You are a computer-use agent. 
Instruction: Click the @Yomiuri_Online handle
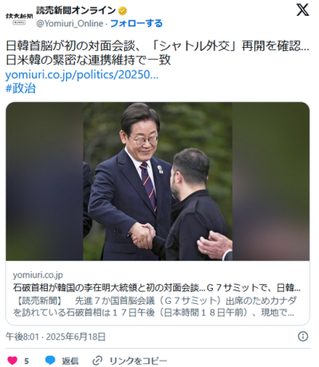tap(69, 24)
